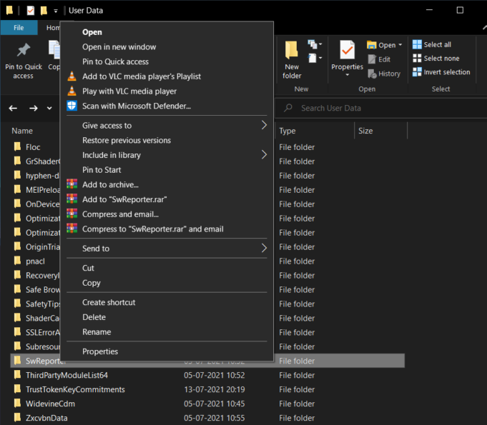Click the Copy icon in the ribbon

tap(54, 49)
